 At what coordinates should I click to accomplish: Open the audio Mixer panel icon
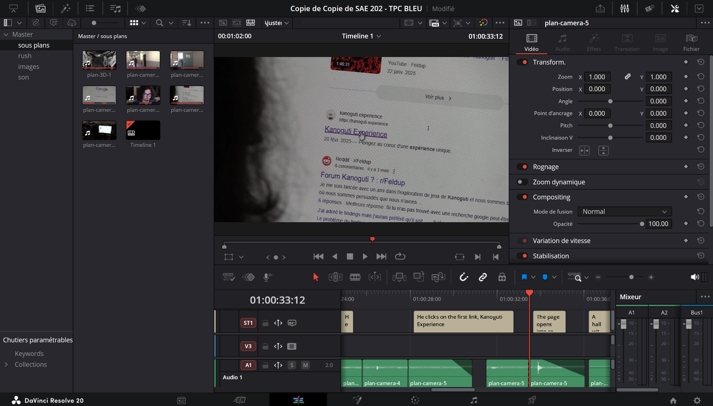[624, 8]
